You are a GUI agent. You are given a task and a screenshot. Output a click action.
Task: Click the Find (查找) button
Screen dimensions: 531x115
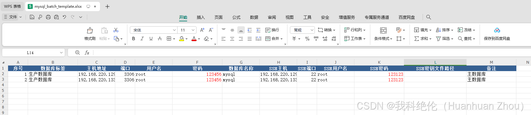(466, 39)
